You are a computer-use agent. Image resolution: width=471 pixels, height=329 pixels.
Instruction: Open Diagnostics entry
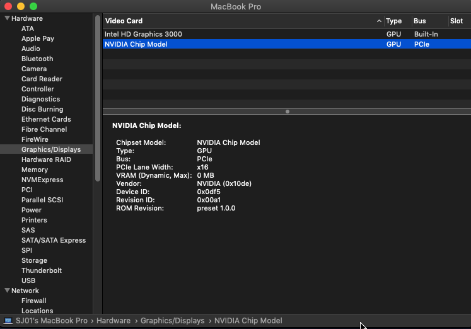40,99
